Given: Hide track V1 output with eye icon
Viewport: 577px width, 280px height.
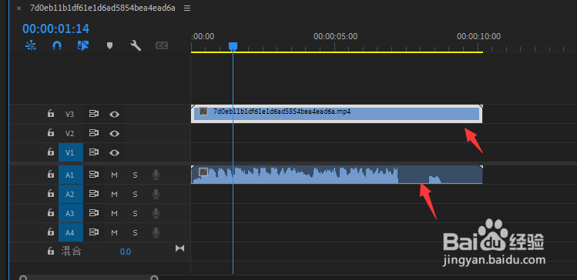Looking at the screenshot, I should (115, 152).
